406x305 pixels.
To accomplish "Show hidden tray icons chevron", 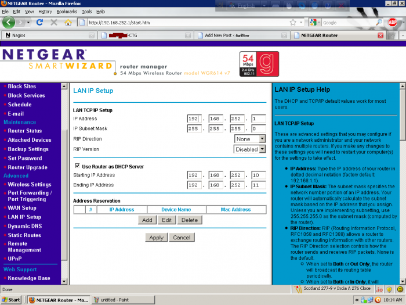I will [x=357, y=300].
